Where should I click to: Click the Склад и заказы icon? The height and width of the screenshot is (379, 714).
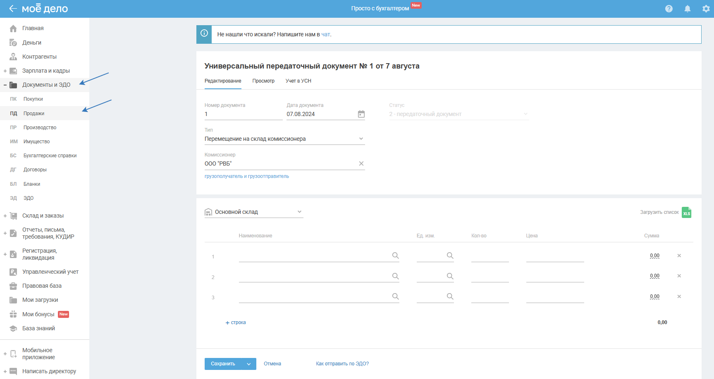point(13,216)
